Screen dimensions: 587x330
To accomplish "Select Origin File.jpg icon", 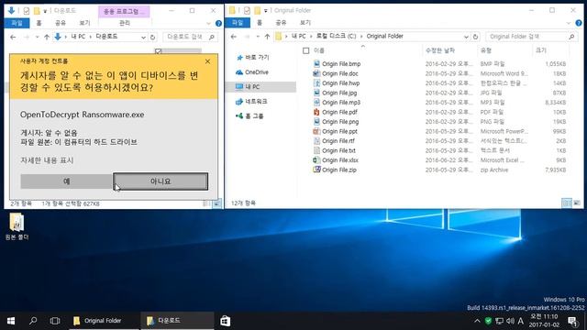I will (x=316, y=93).
